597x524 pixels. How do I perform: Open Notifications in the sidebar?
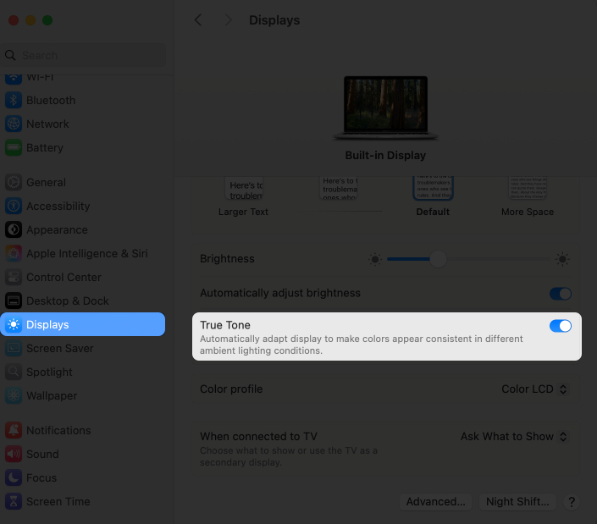coord(58,430)
